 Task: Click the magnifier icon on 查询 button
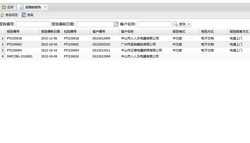tap(175, 24)
